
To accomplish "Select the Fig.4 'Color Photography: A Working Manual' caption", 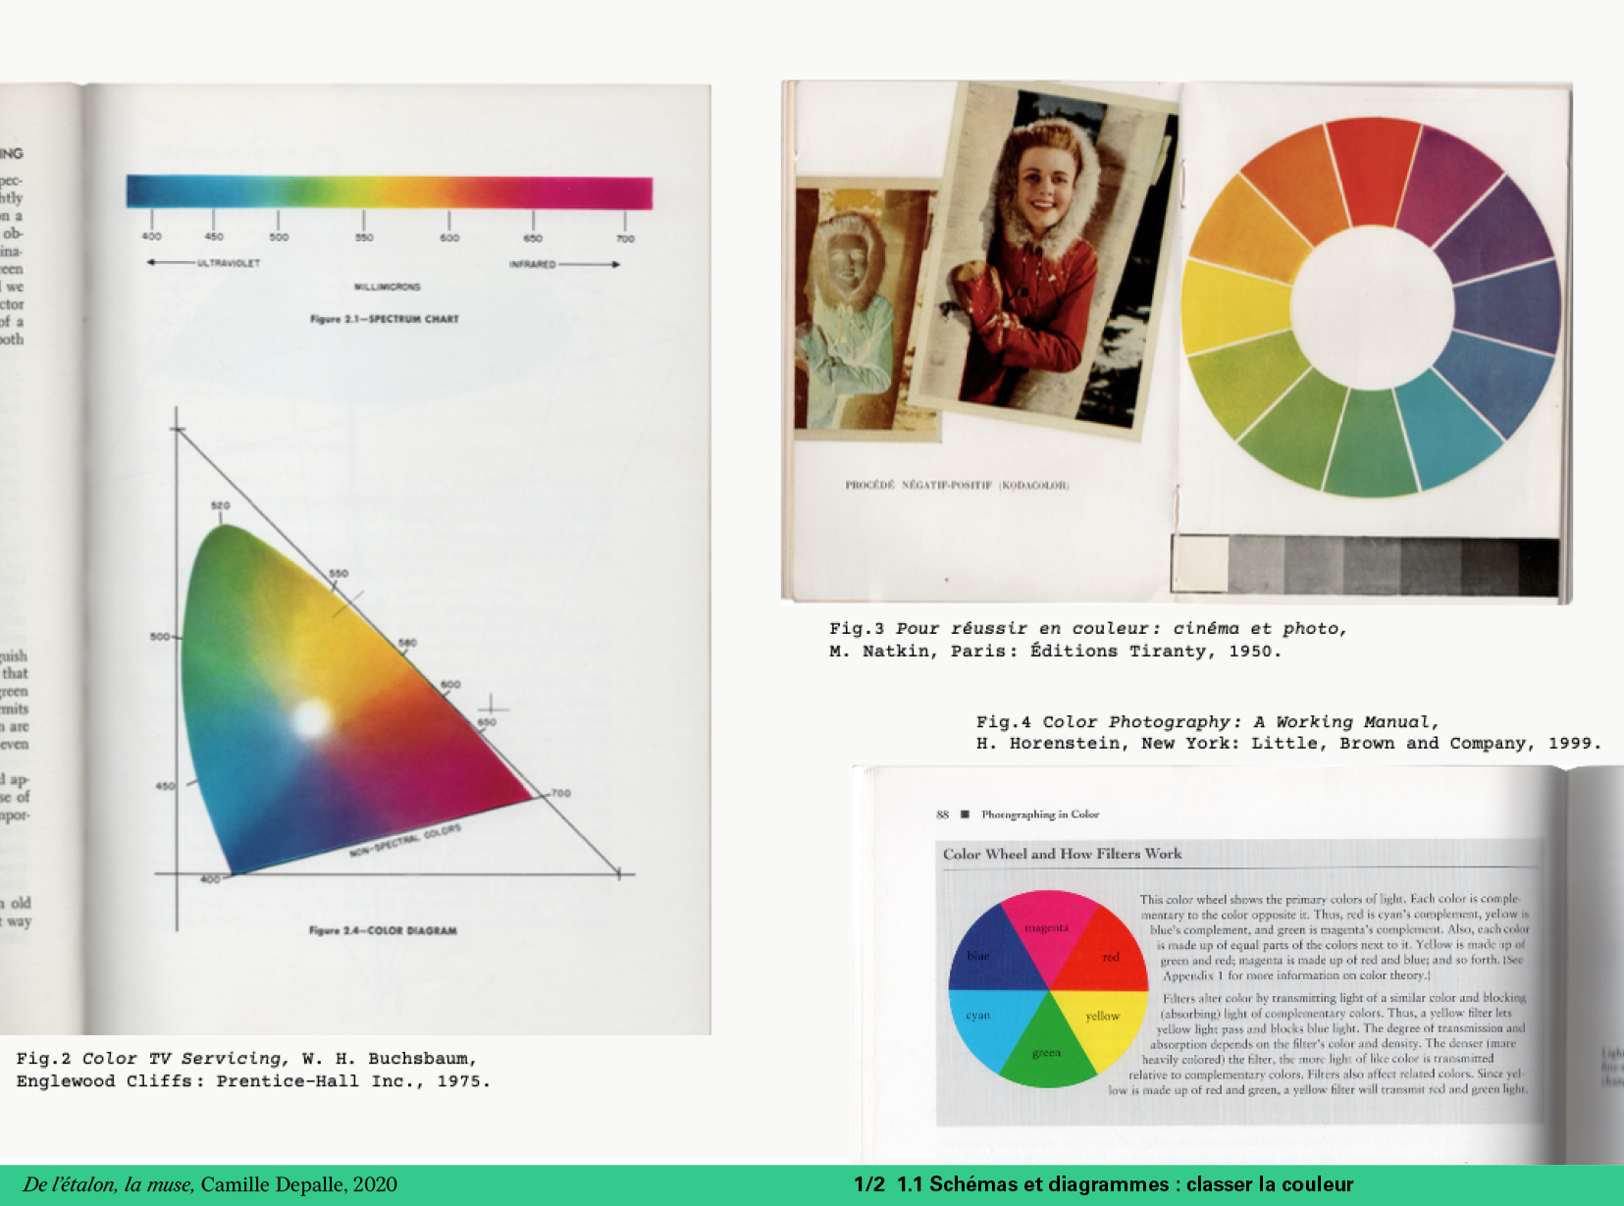I will click(1288, 733).
